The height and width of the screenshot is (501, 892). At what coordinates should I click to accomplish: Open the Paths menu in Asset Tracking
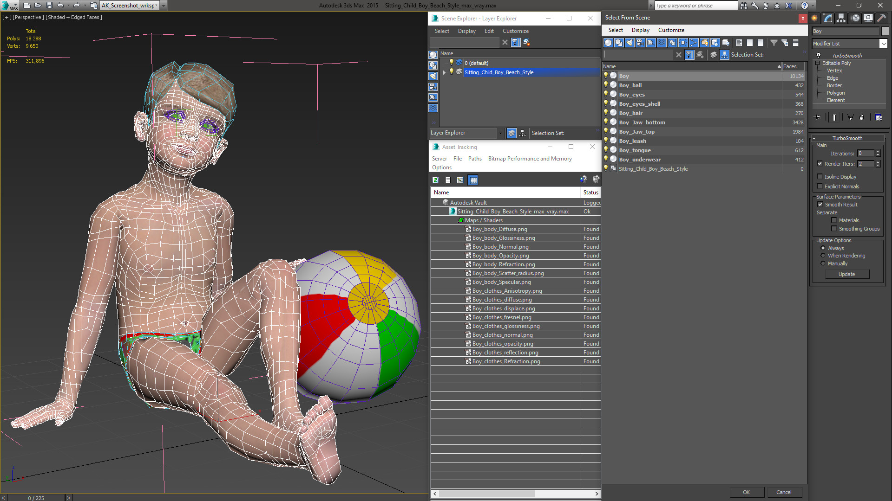(475, 159)
